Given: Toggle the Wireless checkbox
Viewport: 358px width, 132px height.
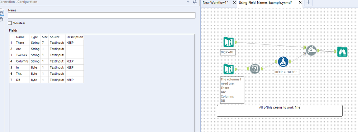Looking at the screenshot, I should pos(10,23).
